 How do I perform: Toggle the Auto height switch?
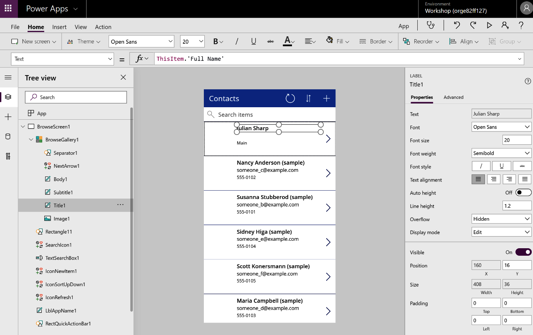coord(523,192)
